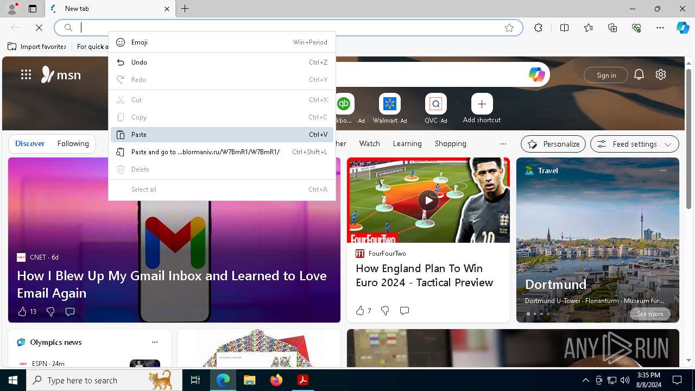695x391 pixels.
Task: Show hidden system tray icons
Action: [x=585, y=380]
